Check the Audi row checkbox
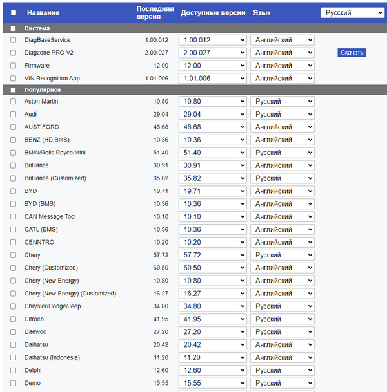The image size is (387, 392). pyautogui.click(x=13, y=114)
